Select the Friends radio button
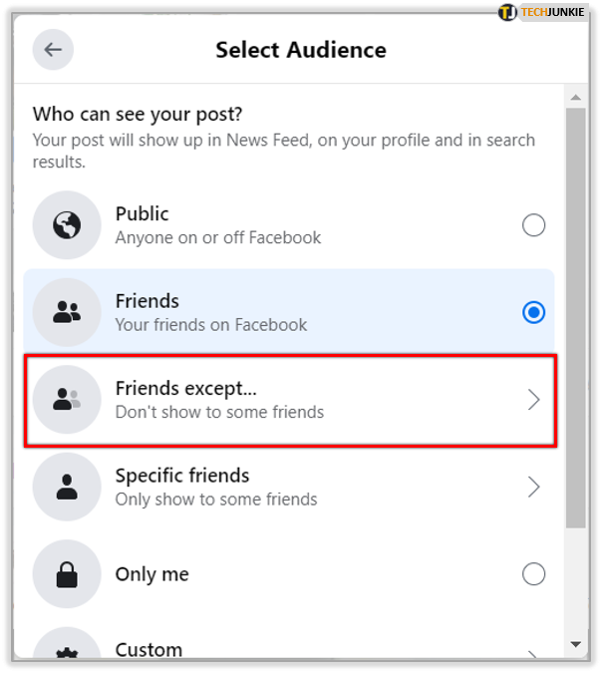Screen dimensions: 602x673 coord(534,312)
